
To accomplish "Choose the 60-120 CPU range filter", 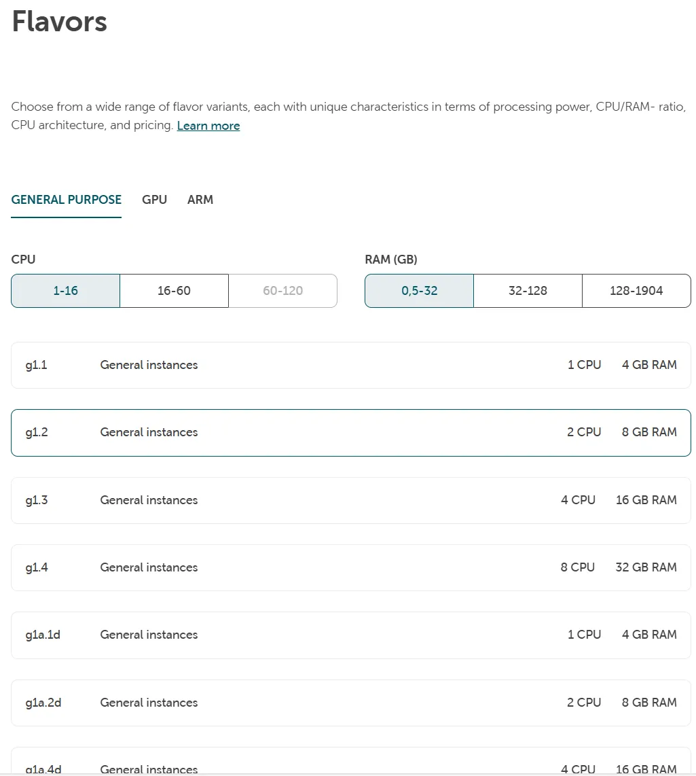I will [282, 290].
